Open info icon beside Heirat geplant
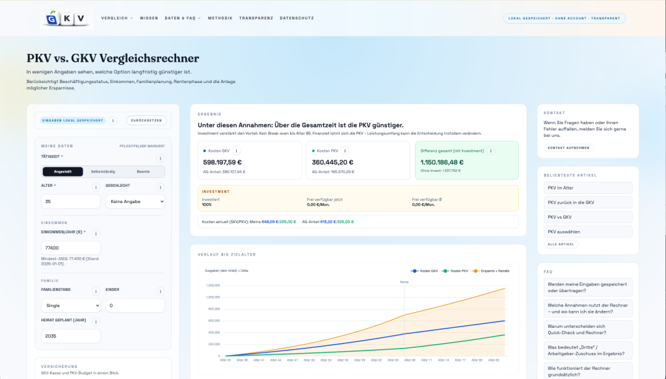The image size is (666, 379). (96, 322)
